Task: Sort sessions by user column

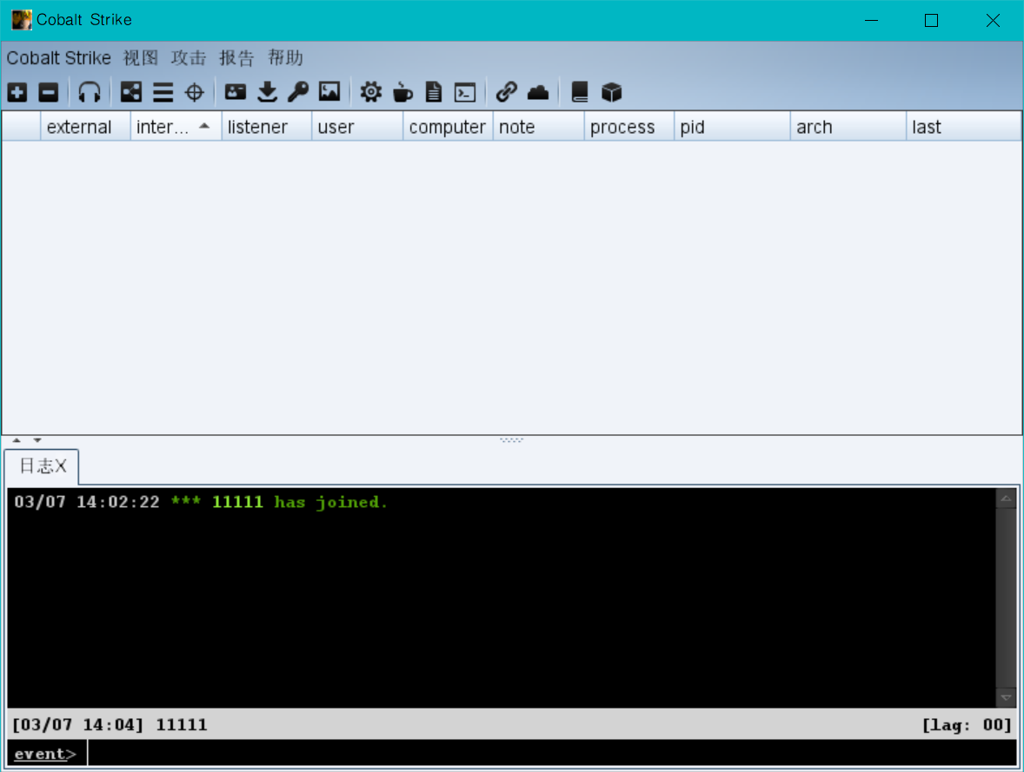Action: coord(357,127)
